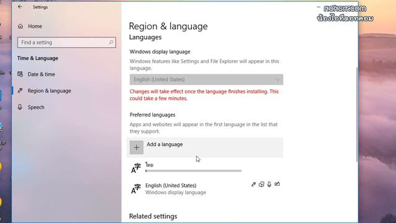Minimize the Settings window
The height and width of the screenshot is (223, 396).
(319, 7)
